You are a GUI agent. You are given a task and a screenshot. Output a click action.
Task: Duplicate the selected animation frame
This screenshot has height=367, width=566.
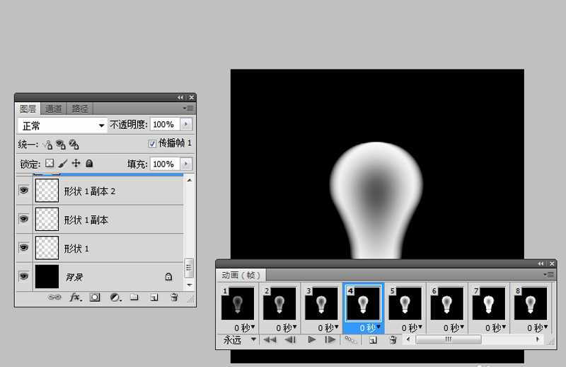pos(373,340)
